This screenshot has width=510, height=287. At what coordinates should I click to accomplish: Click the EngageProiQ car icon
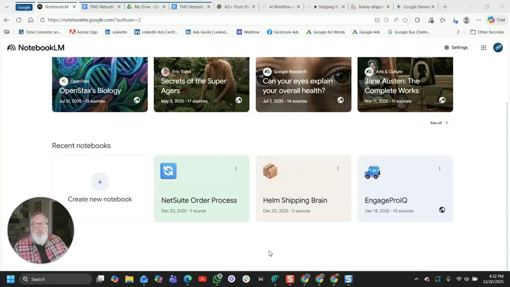[372, 172]
